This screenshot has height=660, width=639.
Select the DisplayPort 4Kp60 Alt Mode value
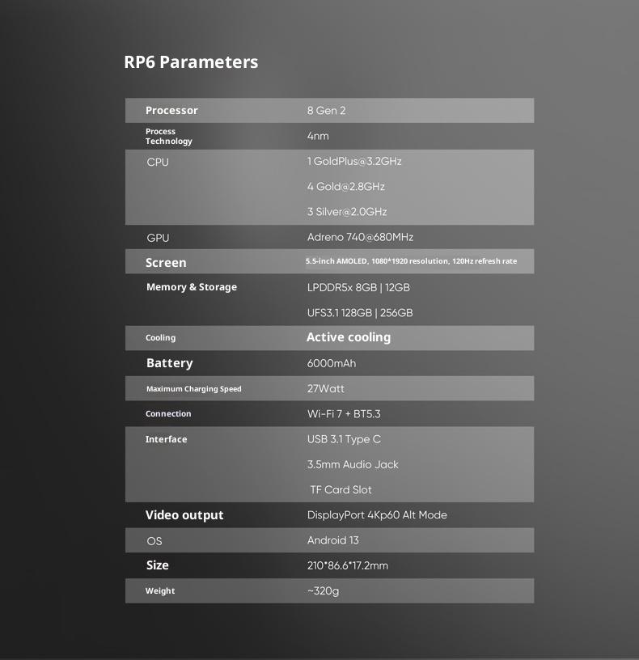click(377, 514)
